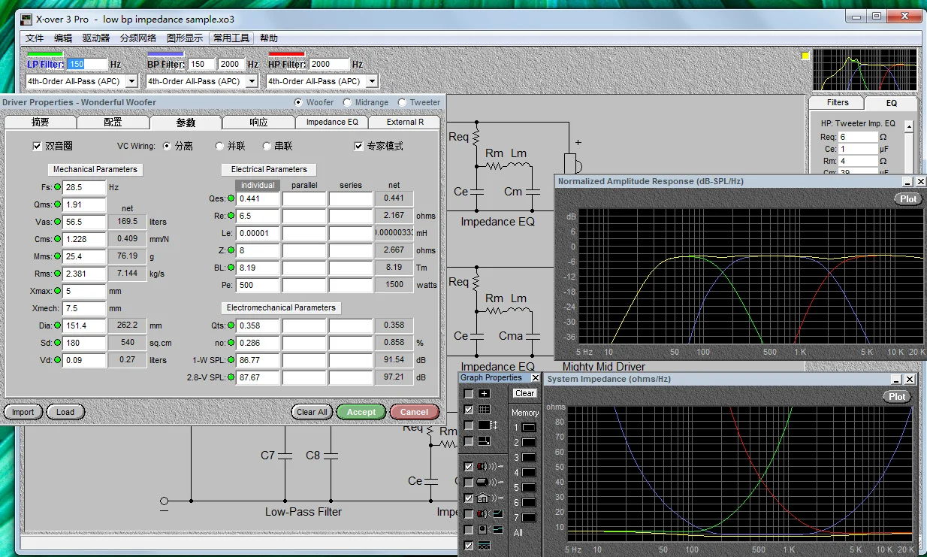927x557 pixels.
Task: Switch to the Impedance EQ tab
Action: point(332,123)
